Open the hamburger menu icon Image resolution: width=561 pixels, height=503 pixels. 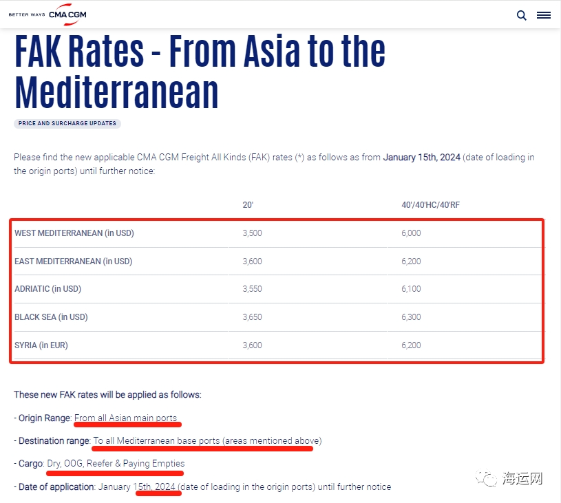[x=544, y=15]
